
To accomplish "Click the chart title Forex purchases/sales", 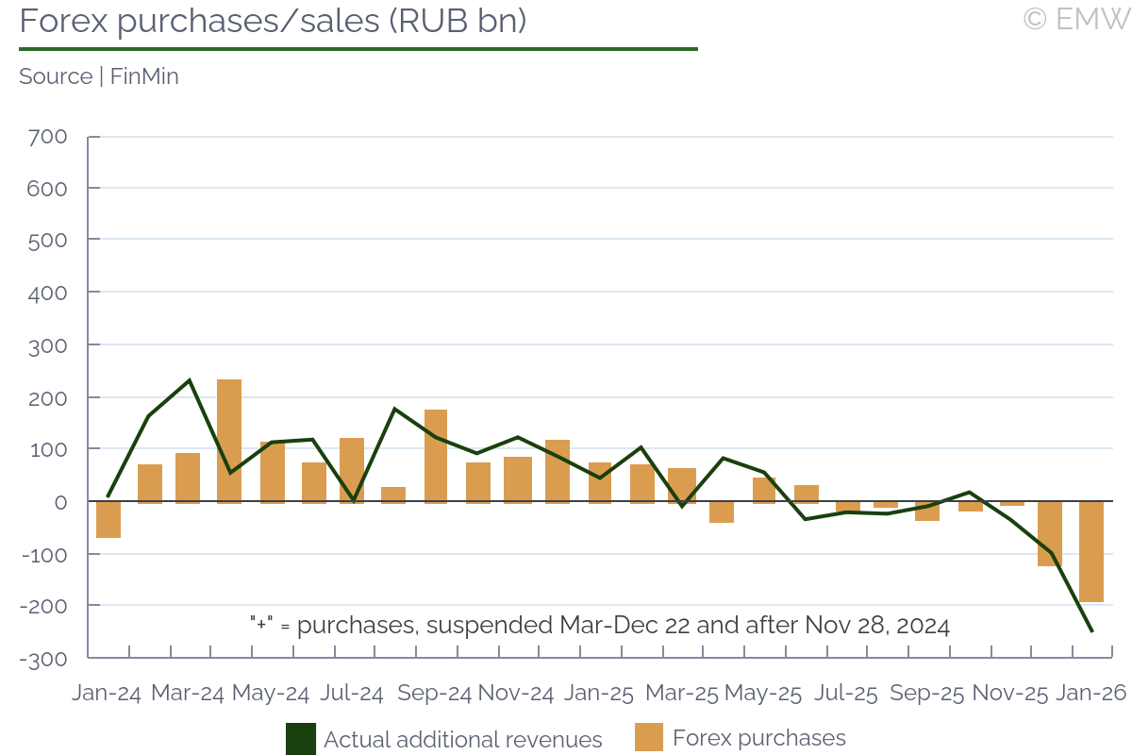I will (273, 22).
